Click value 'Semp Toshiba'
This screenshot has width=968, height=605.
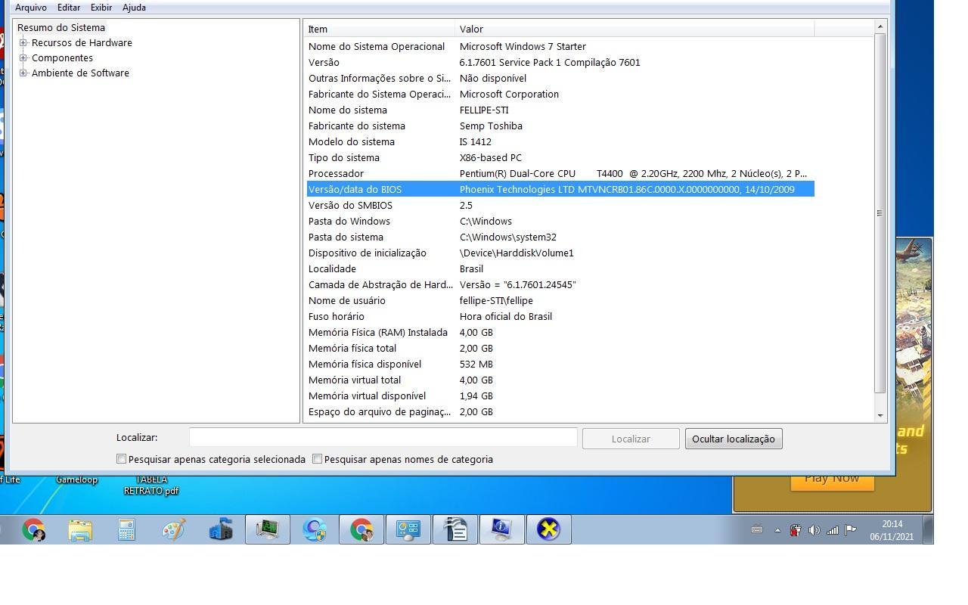[x=491, y=126]
